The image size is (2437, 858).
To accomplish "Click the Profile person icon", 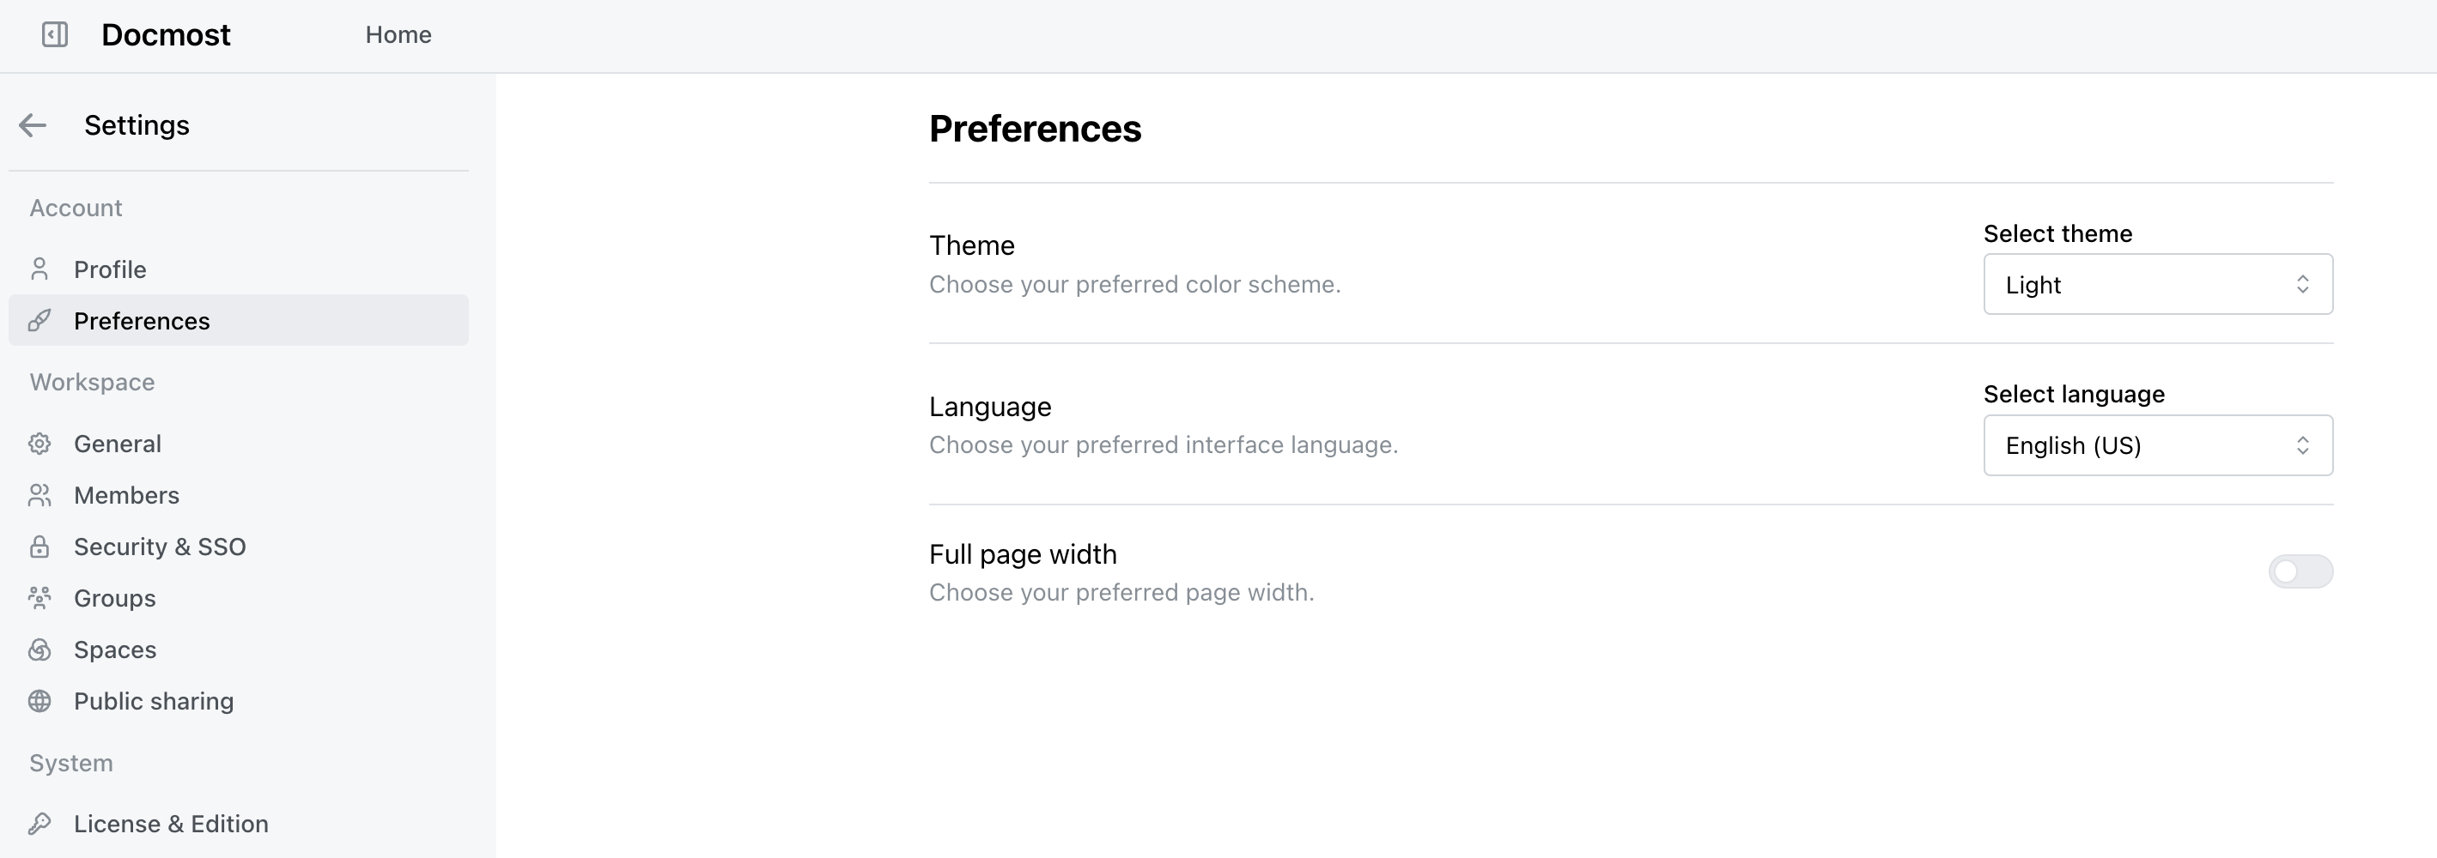I will click(x=40, y=269).
